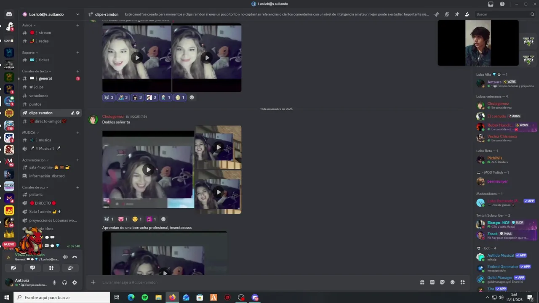The image size is (539, 303).
Task: Open Guild Manager bot in member list
Action: [505, 279]
